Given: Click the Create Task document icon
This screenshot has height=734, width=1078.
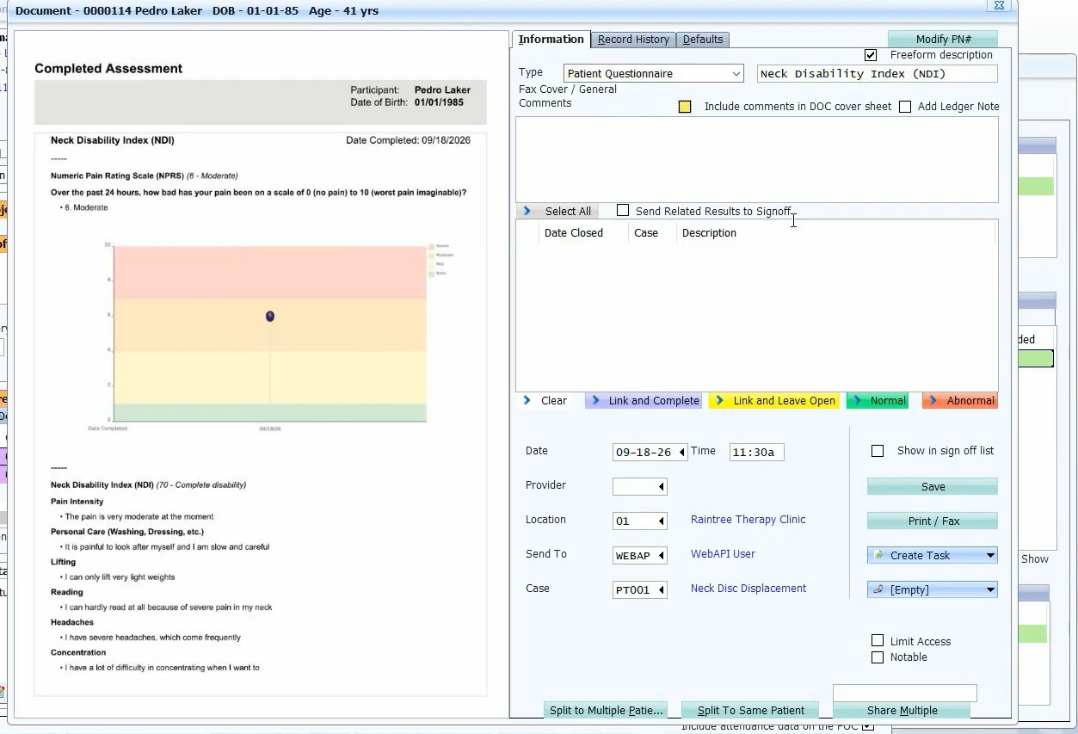Looking at the screenshot, I should (x=878, y=555).
